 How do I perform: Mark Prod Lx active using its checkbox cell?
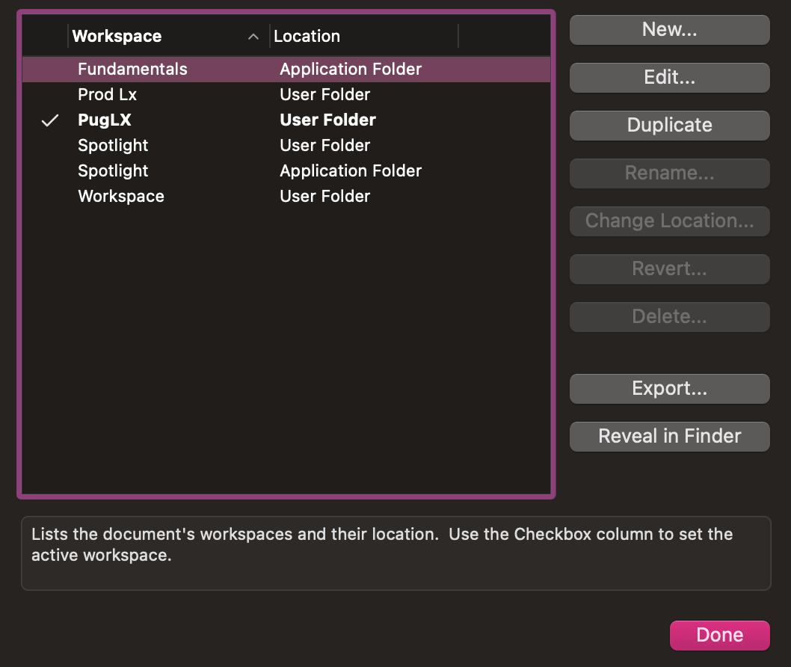pos(49,94)
